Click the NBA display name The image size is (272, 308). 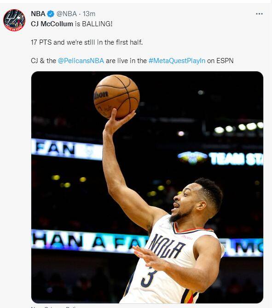[x=38, y=14]
